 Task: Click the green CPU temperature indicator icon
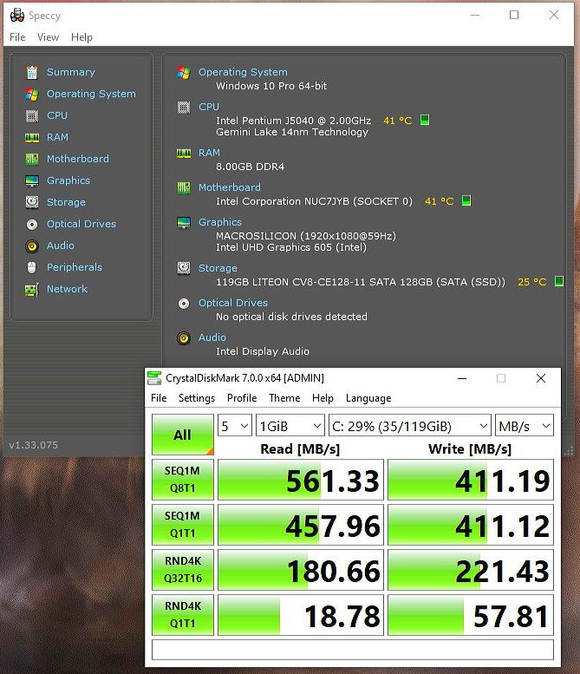(425, 120)
